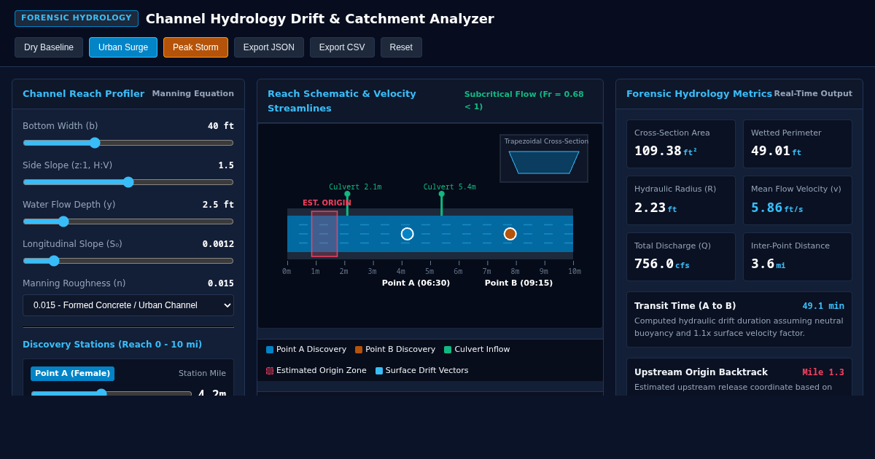Click the Total Discharge value 756.0
This screenshot has height=459, width=875.
(x=654, y=264)
